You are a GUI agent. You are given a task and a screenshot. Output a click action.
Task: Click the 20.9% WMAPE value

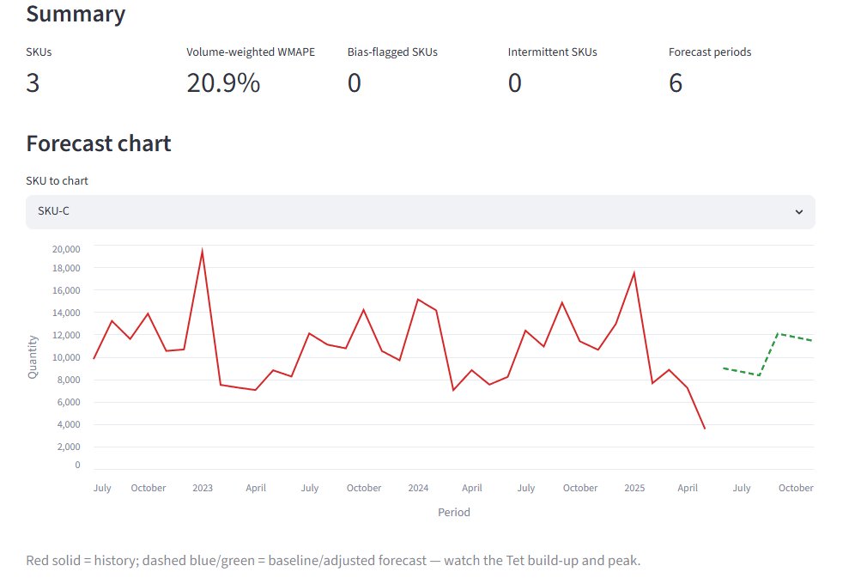[x=223, y=83]
